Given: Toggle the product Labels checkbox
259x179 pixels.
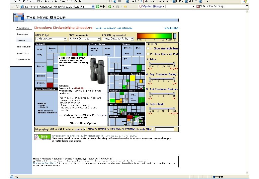Looking at the screenshot, I should (x=85, y=129).
